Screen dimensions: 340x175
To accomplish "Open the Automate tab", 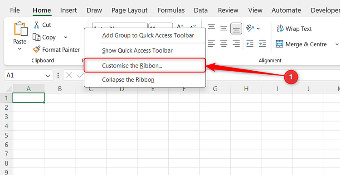I will click(x=286, y=10).
